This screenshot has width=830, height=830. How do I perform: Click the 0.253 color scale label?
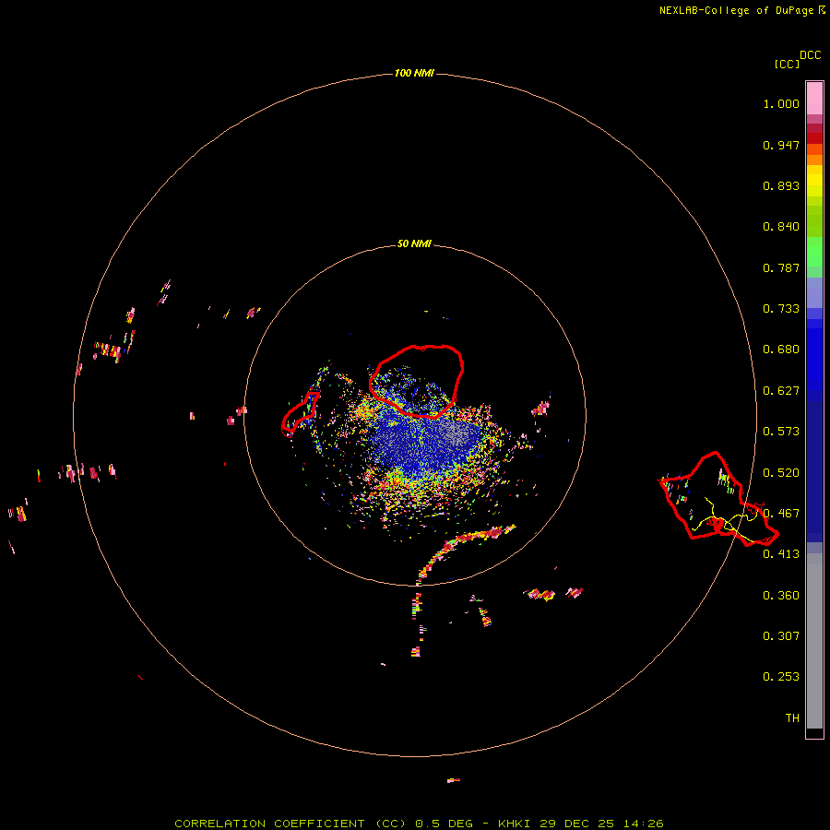coord(781,677)
